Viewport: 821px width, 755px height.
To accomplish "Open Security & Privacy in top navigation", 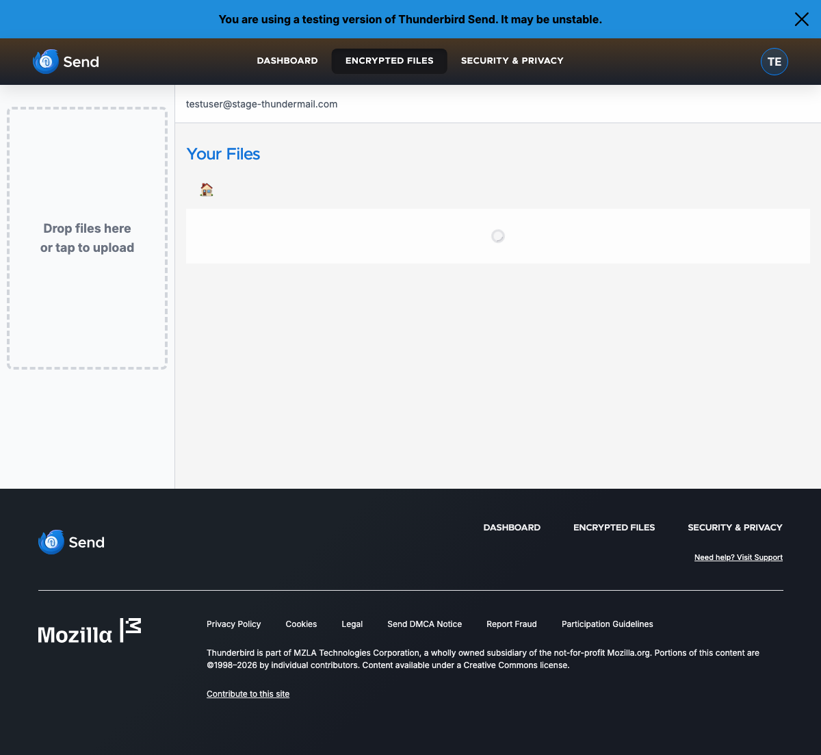I will pyautogui.click(x=512, y=61).
